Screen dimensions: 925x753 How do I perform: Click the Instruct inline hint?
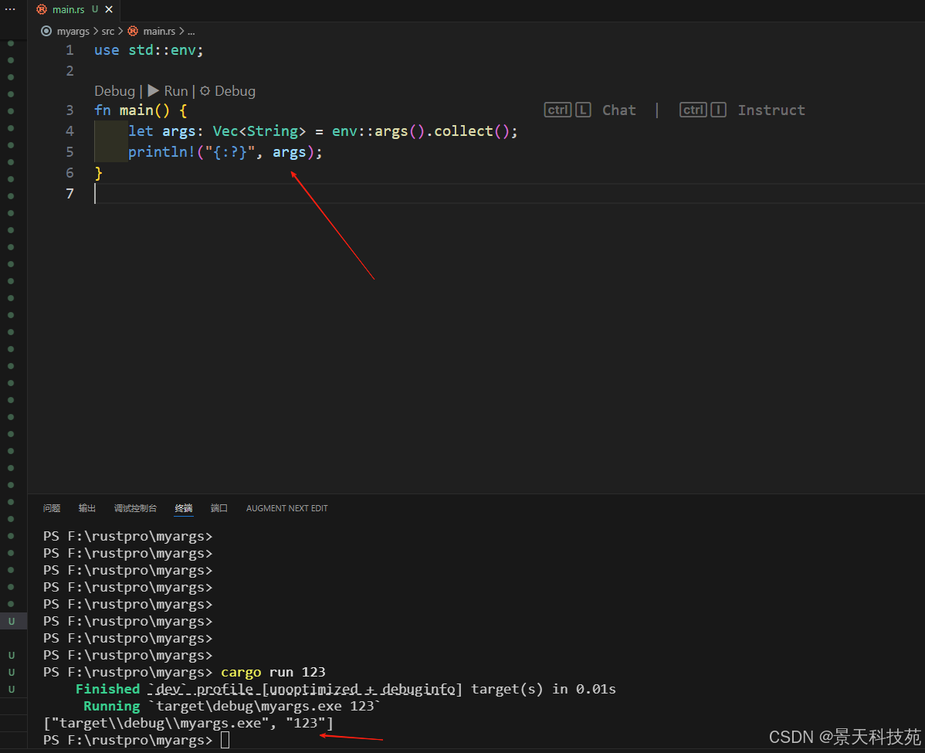(771, 110)
